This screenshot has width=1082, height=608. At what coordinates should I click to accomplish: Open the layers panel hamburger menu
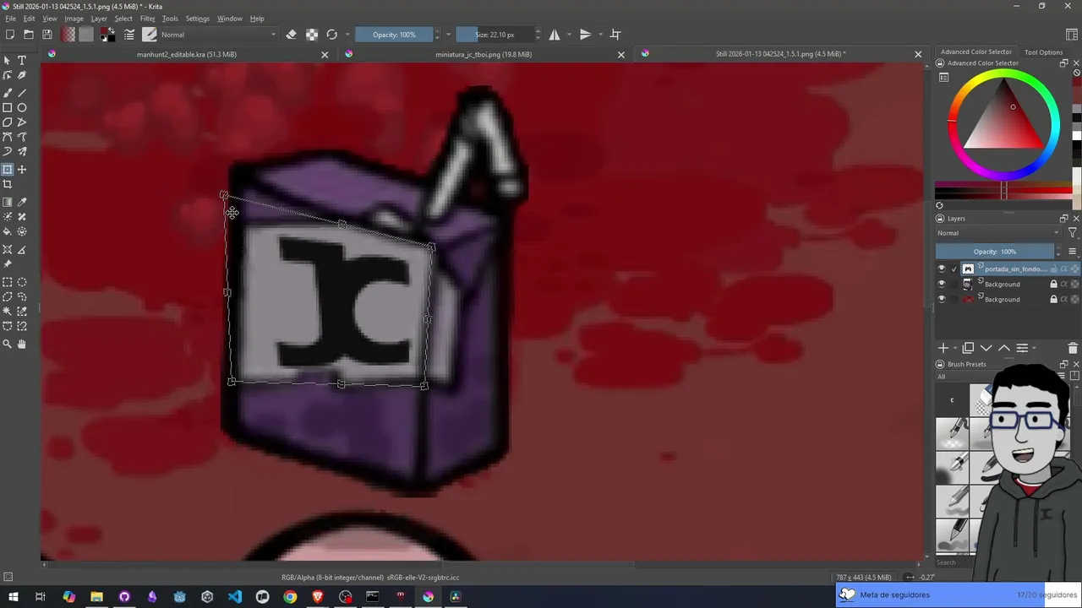tap(1073, 252)
